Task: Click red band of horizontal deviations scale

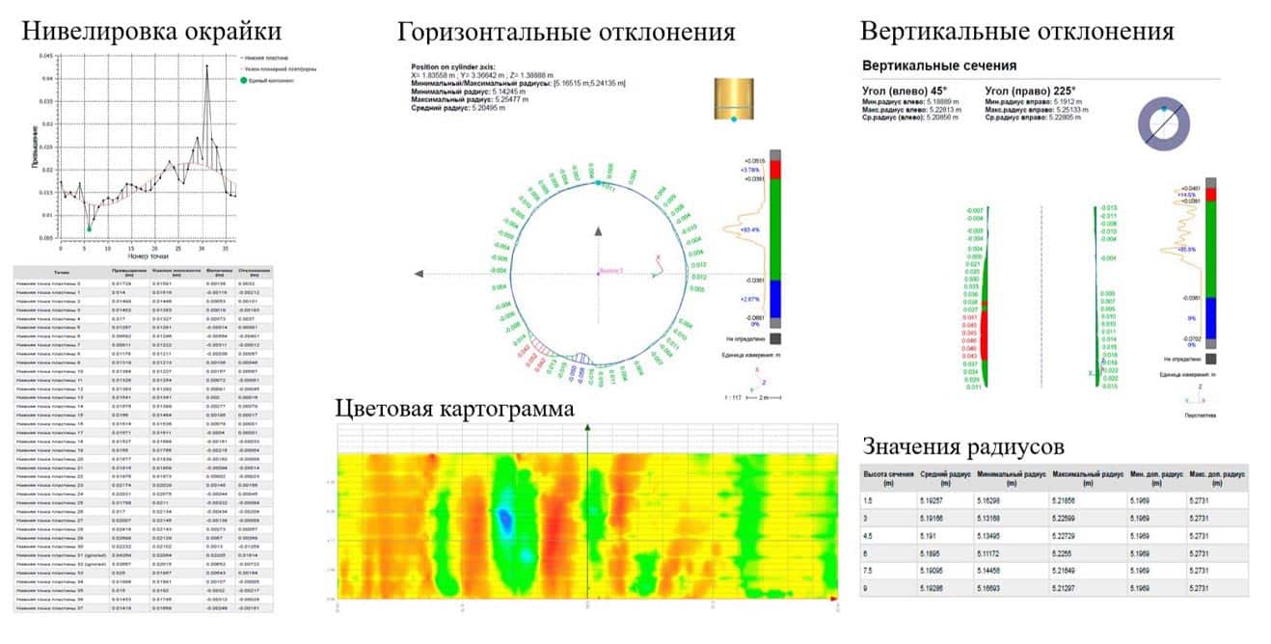Action: coord(773,169)
